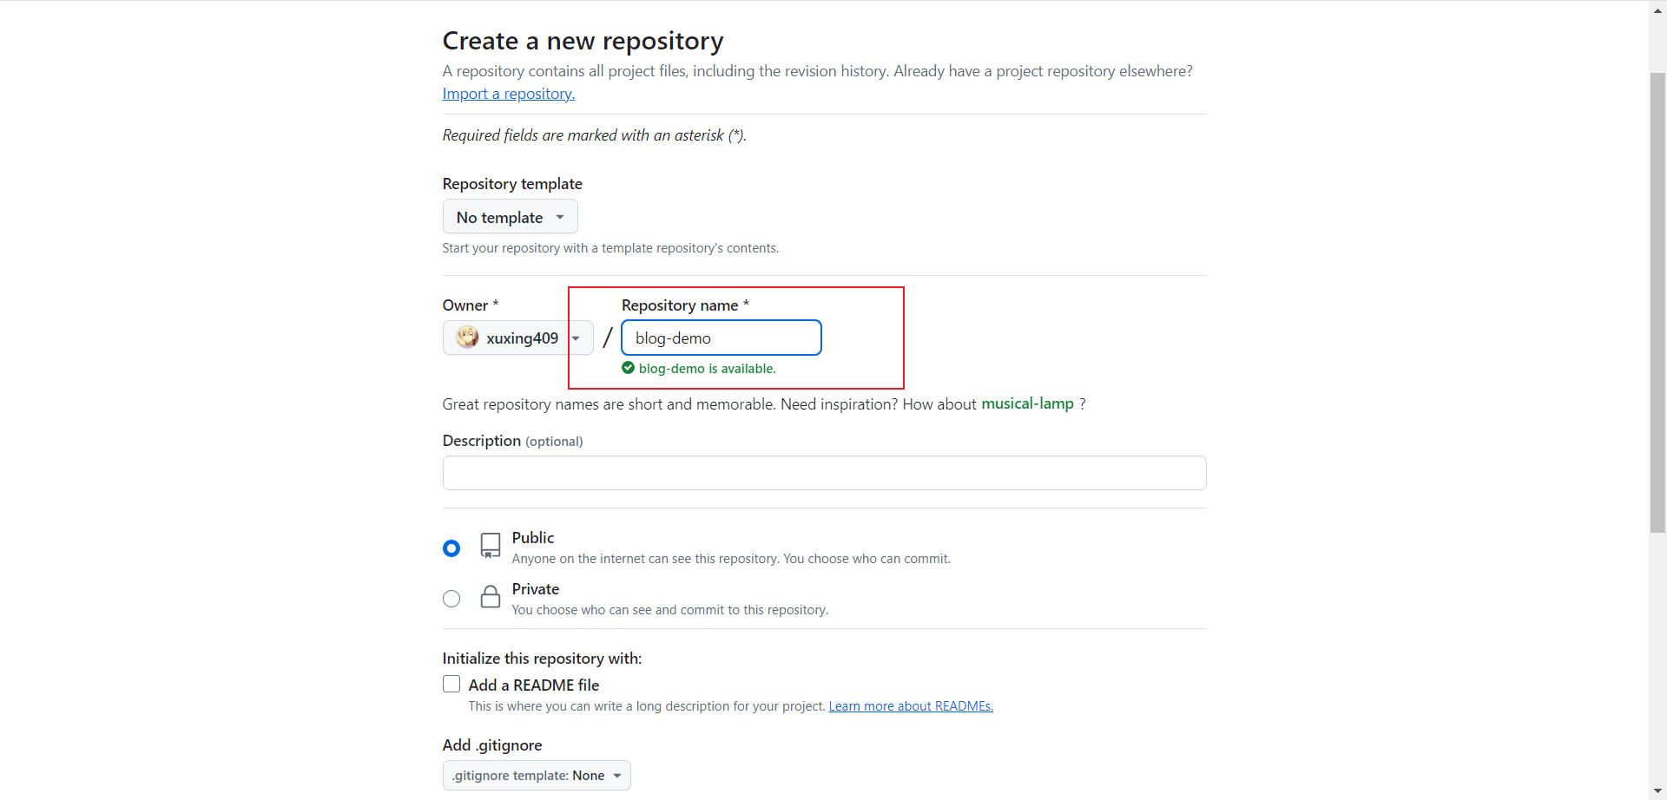Click the Private repository lock icon
1667x800 pixels.
pyautogui.click(x=491, y=596)
